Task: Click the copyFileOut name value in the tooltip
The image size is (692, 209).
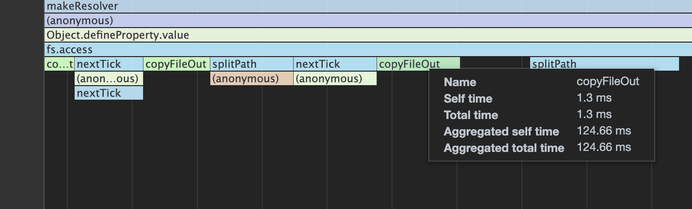Action: [x=608, y=82]
